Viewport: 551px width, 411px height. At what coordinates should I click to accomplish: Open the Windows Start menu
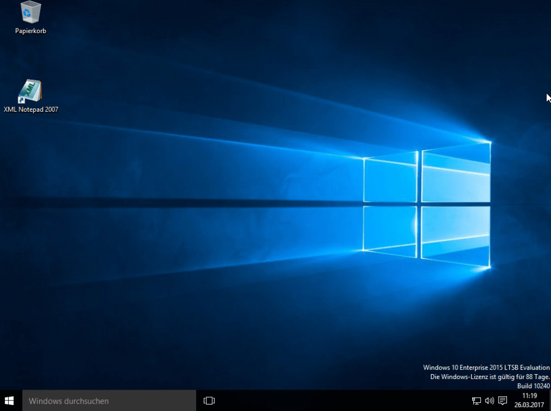pos(9,401)
